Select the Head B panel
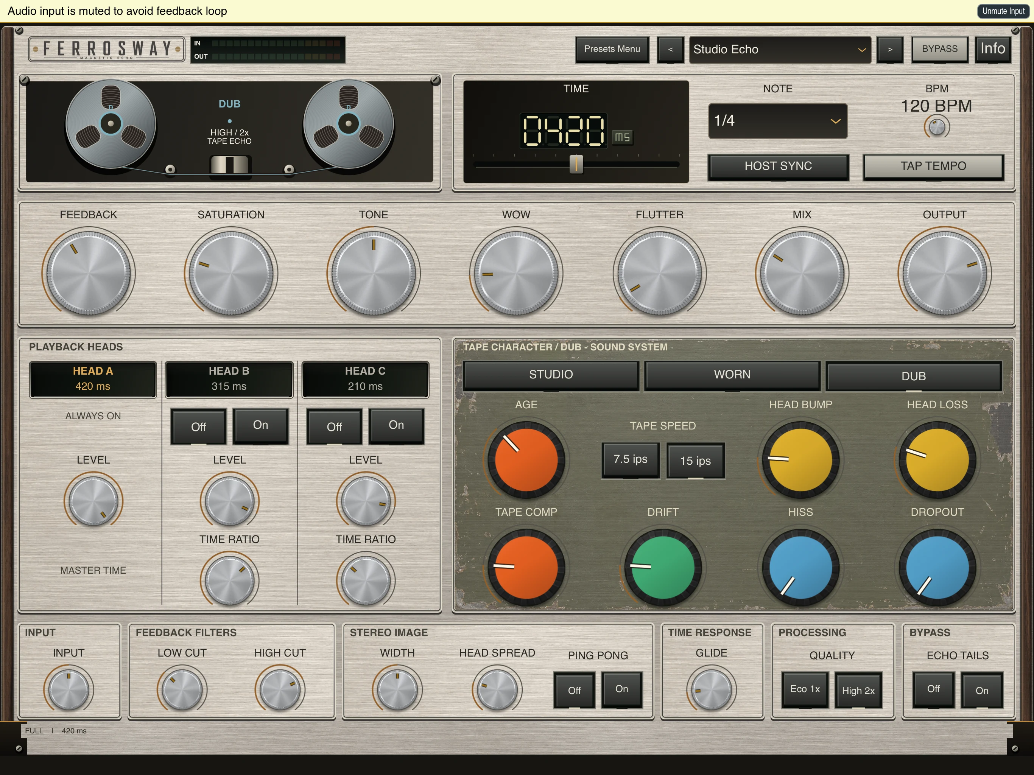Screen dimensions: 1034x775 tap(229, 379)
